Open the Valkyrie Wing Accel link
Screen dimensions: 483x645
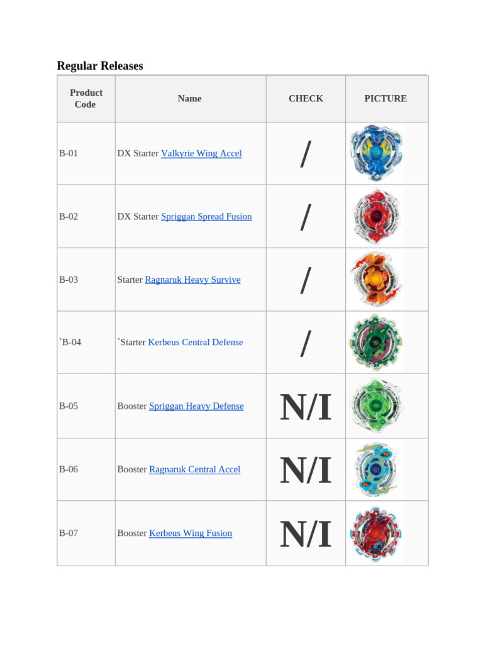coord(201,153)
